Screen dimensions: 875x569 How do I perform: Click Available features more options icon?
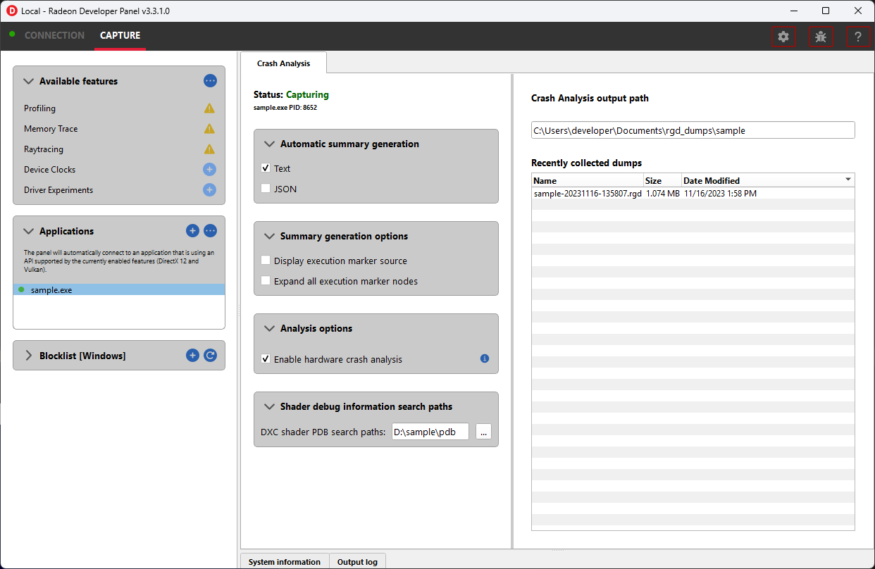[x=210, y=81]
